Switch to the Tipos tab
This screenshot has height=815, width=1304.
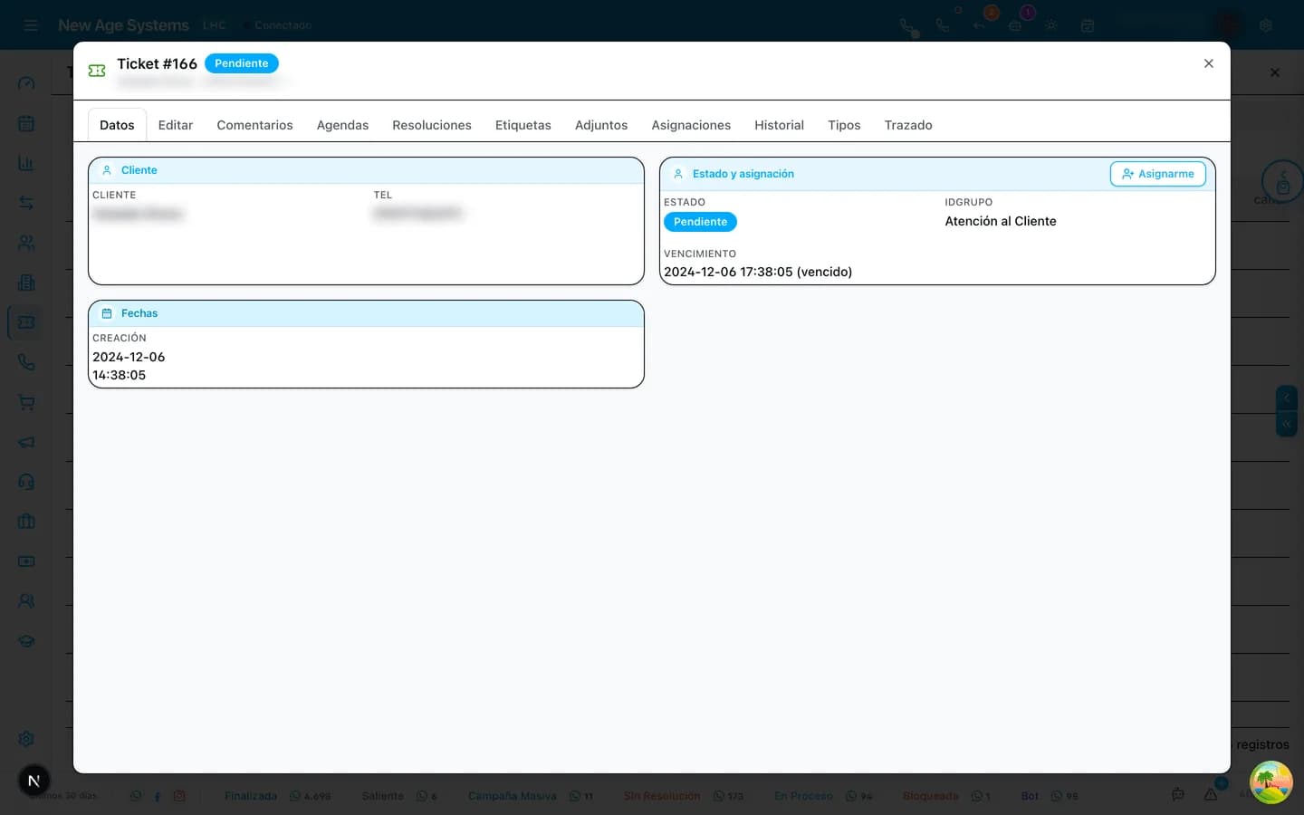(x=844, y=125)
